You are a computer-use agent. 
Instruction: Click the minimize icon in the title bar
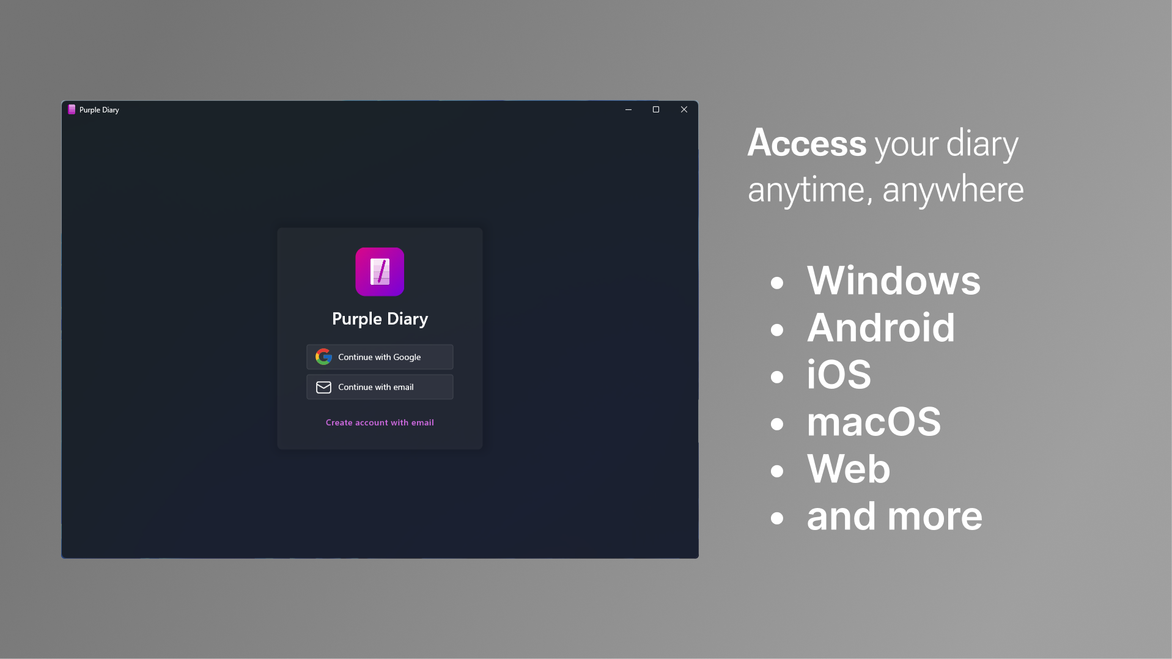point(628,109)
